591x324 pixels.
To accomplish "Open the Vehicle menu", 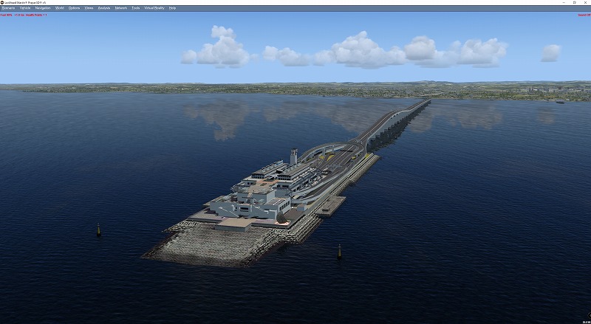I will pyautogui.click(x=25, y=7).
